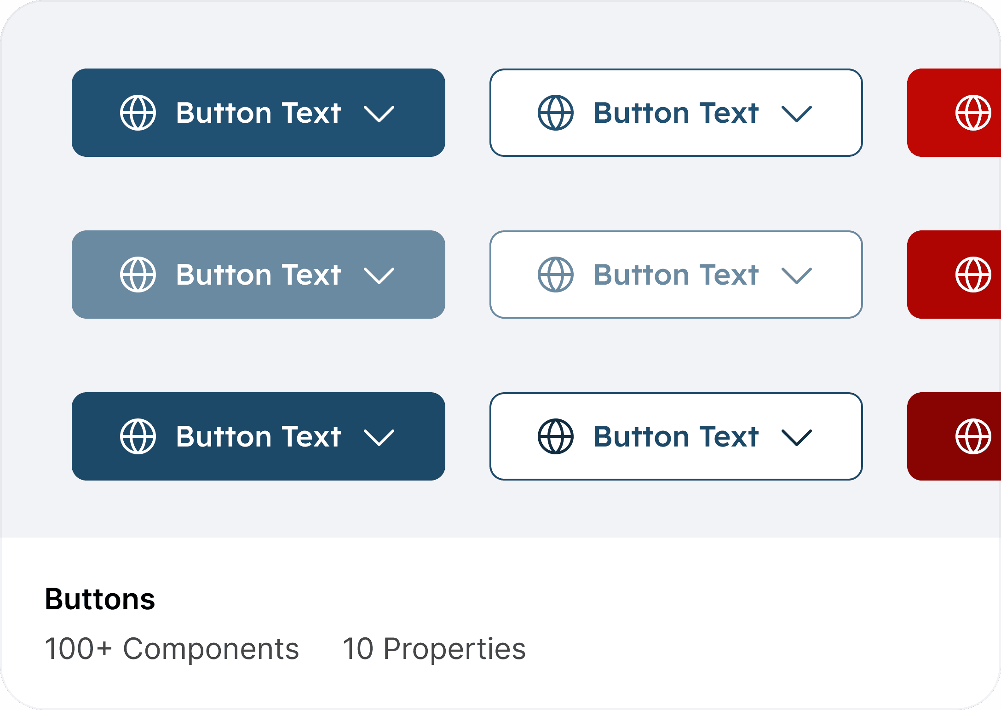This screenshot has height=710, width=1001.
Task: Click globe icon in top dark blue button
Action: pyautogui.click(x=138, y=113)
